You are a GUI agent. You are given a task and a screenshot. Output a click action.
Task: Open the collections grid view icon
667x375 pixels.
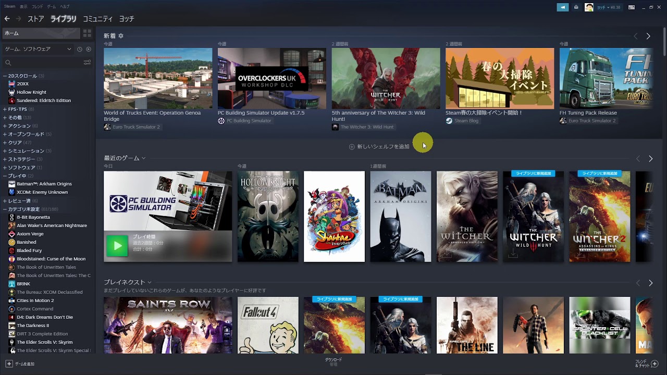tap(87, 33)
